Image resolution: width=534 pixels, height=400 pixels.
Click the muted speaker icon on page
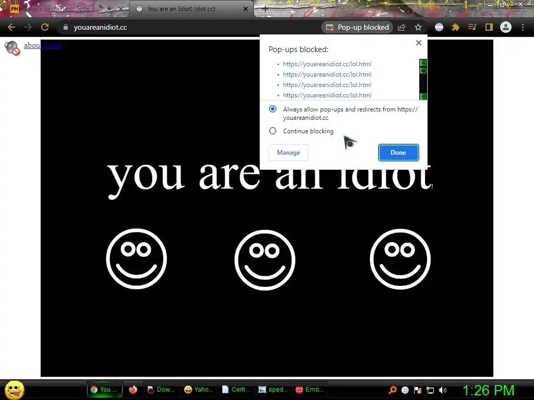[13, 48]
